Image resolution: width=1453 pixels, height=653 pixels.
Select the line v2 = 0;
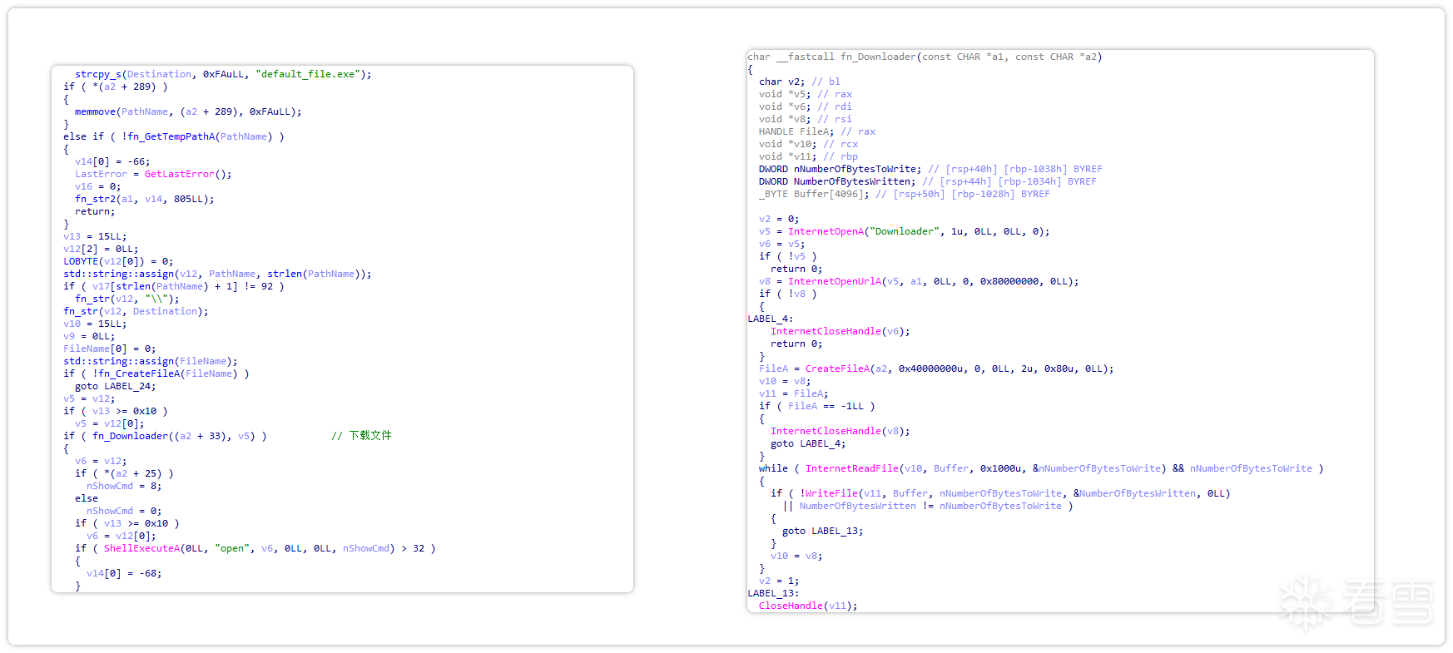(x=779, y=219)
